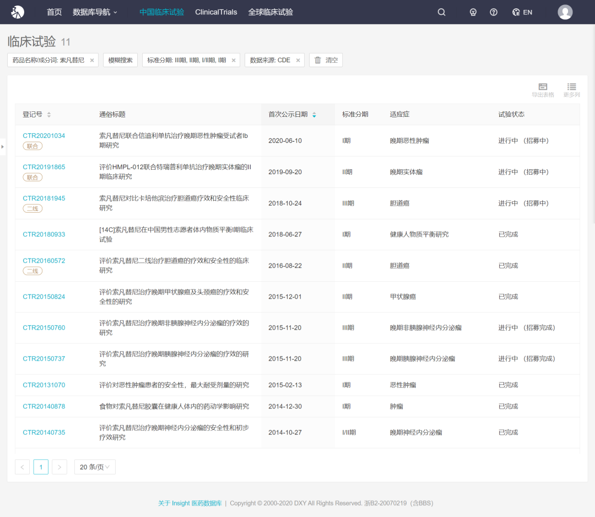Open trial CTR20150760
The width and height of the screenshot is (595, 517).
(x=44, y=327)
